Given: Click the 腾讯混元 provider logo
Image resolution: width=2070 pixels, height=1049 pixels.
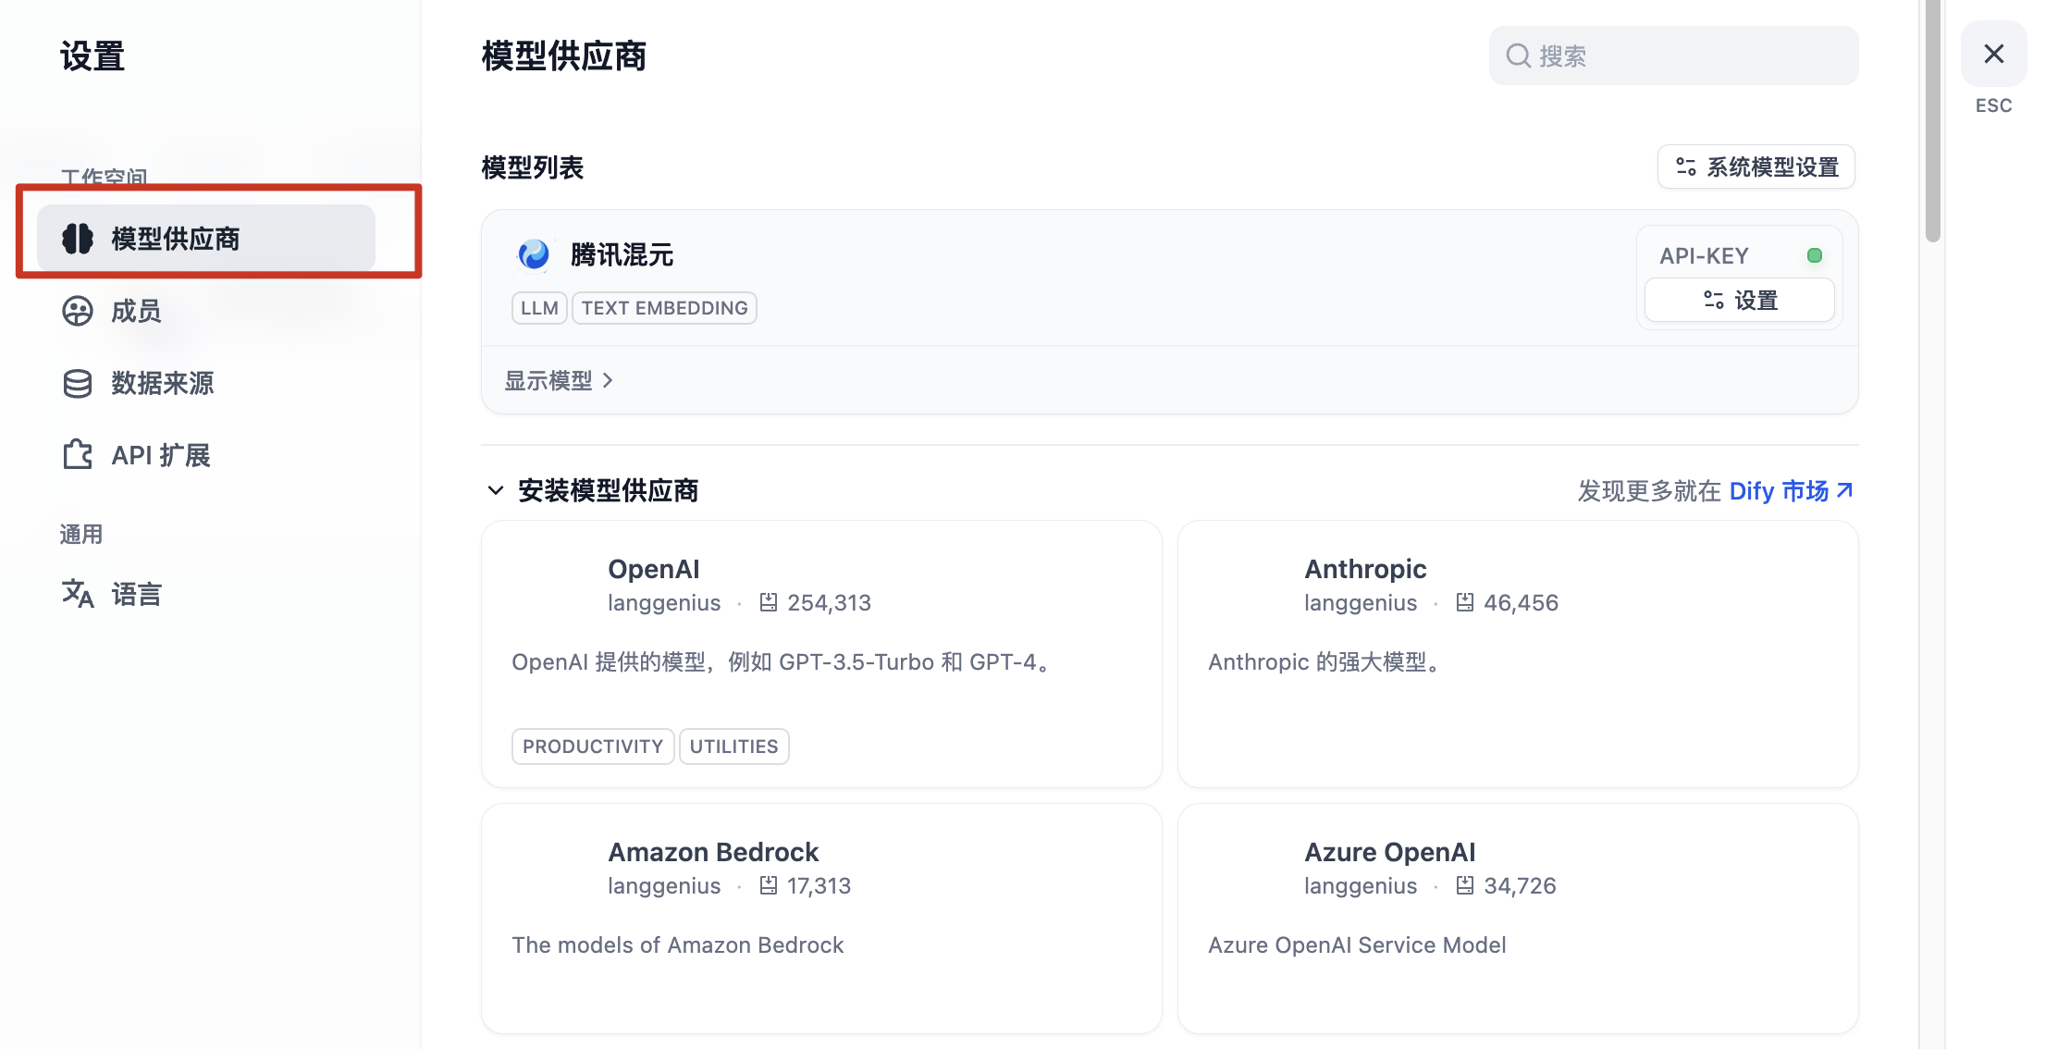Looking at the screenshot, I should (x=534, y=254).
